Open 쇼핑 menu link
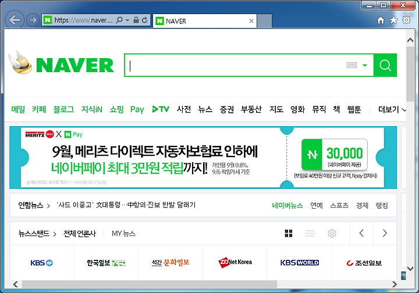This screenshot has width=419, height=293. (x=116, y=109)
